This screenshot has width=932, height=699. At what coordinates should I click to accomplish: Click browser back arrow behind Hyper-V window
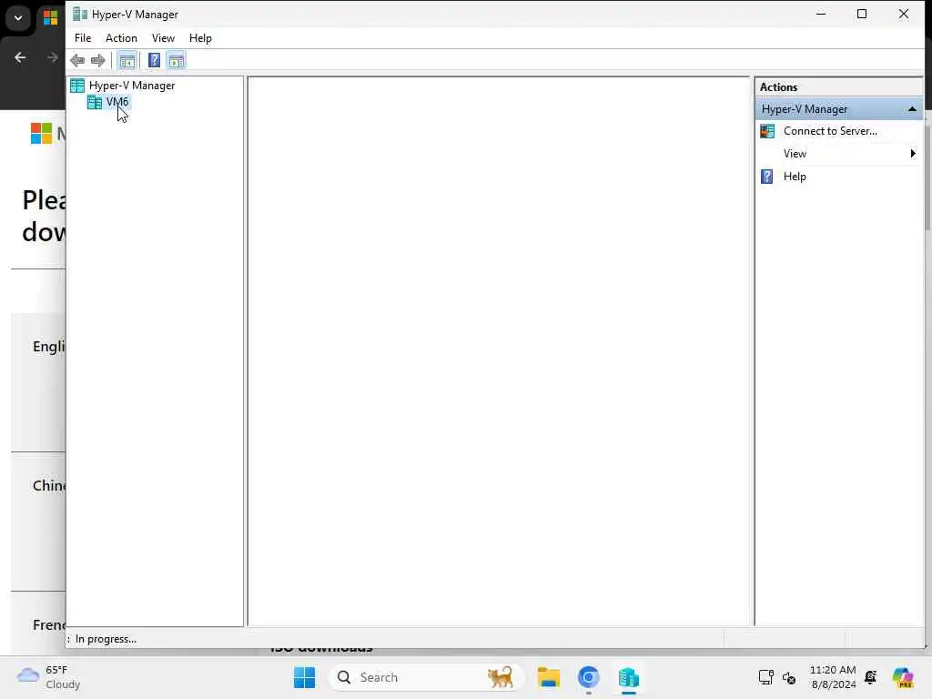(20, 57)
